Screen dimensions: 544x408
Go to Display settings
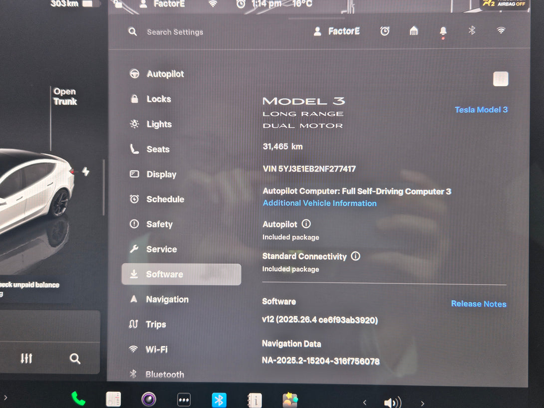(161, 175)
